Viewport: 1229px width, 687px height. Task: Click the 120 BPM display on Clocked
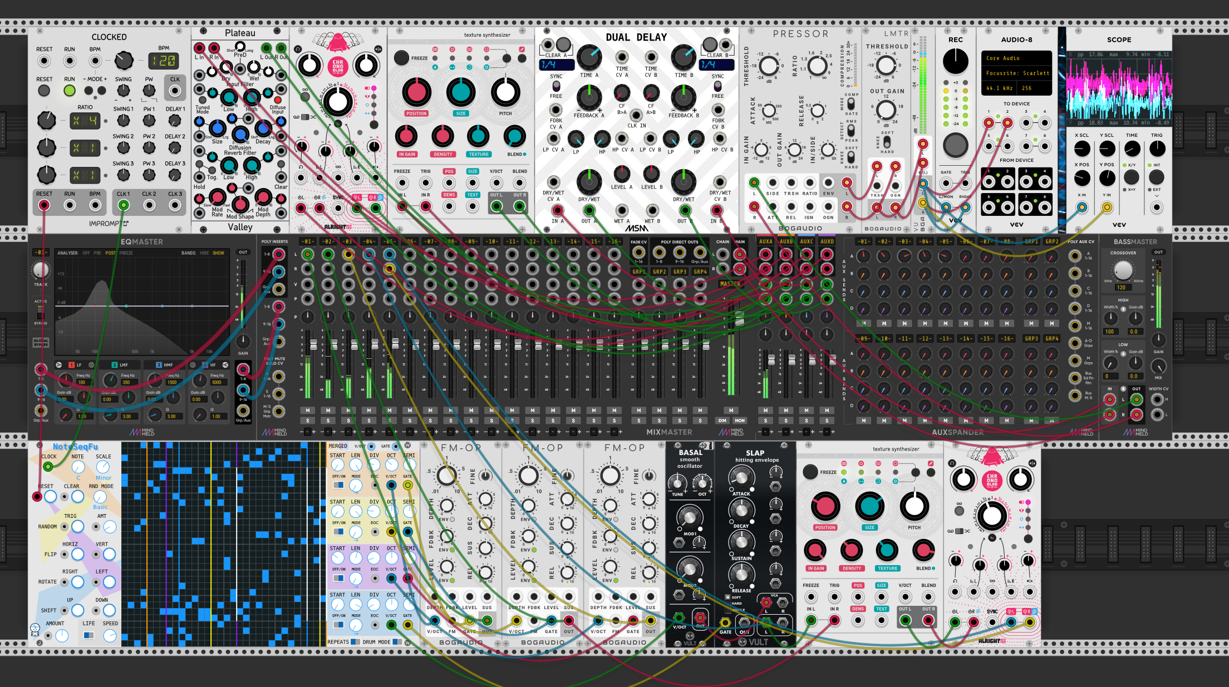[x=164, y=61]
